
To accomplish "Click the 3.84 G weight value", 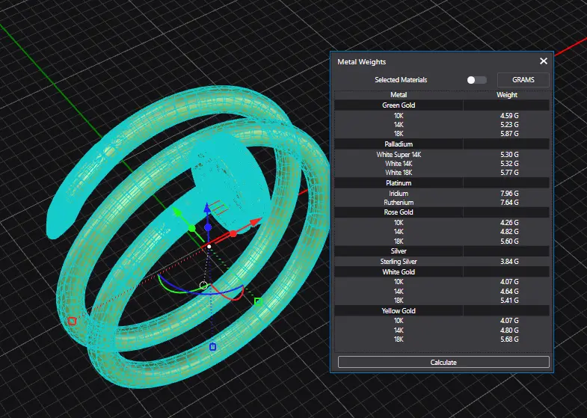I will point(509,262).
